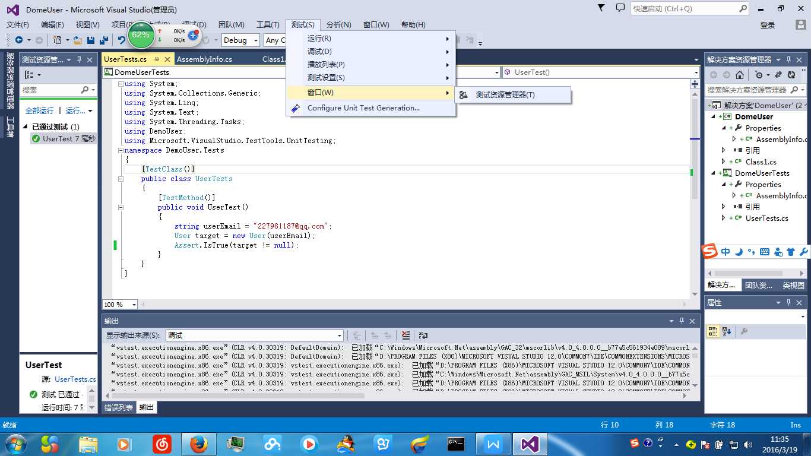Screen dimensions: 811x456
Task: Click the Categorized view icon in Properties panel
Action: point(713,331)
